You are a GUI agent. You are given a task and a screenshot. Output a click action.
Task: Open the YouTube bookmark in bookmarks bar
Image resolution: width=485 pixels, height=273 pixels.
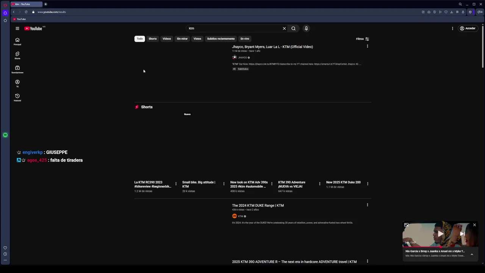coord(19,19)
